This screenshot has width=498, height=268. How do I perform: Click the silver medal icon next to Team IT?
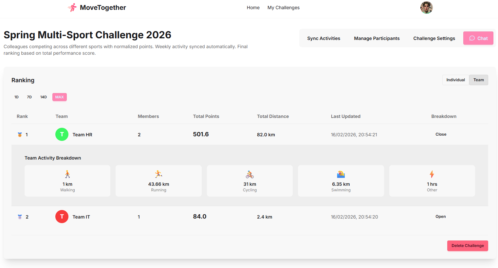20,217
